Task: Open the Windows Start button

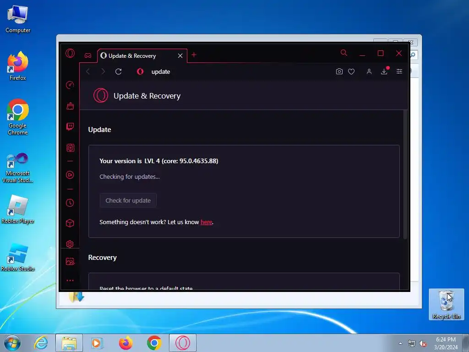Action: pyautogui.click(x=12, y=343)
